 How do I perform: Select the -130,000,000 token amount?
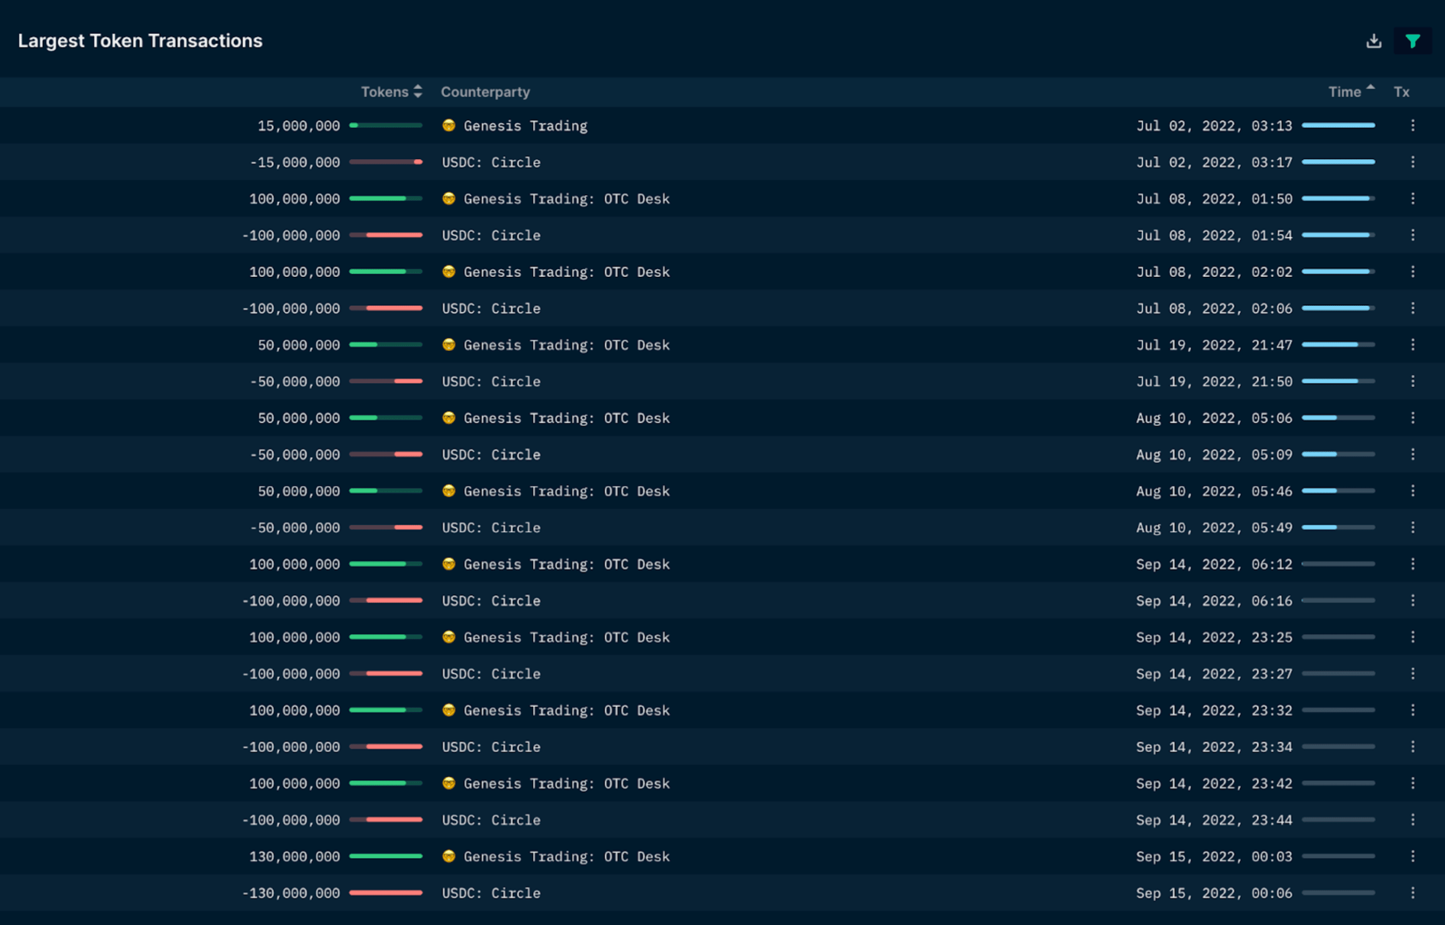291,893
